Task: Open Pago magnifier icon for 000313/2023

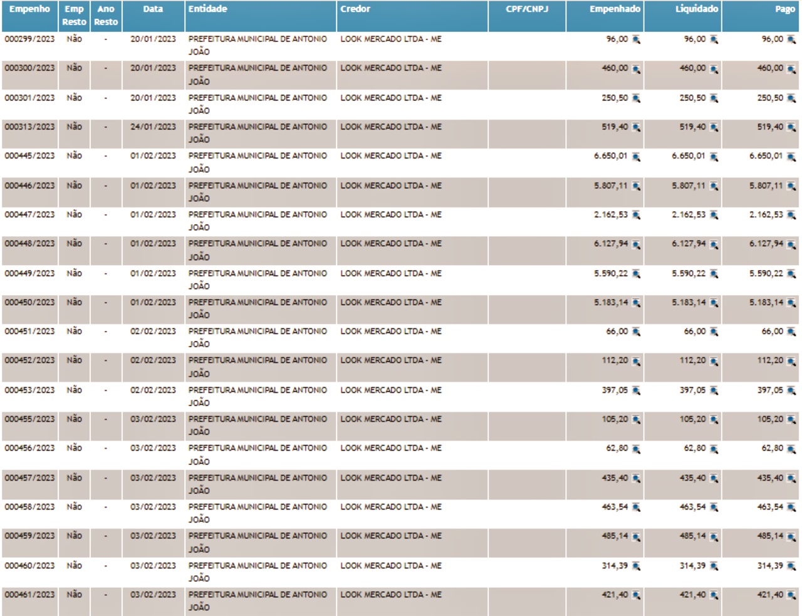Action: pyautogui.click(x=791, y=127)
